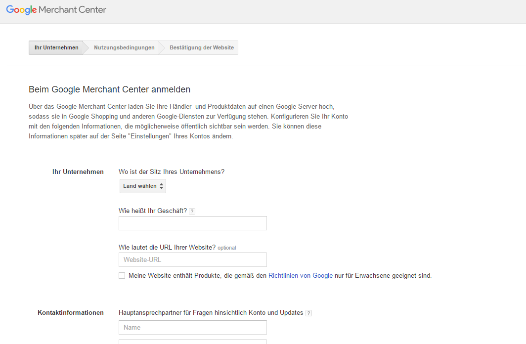Screen dimensions: 526x344
Task: Click into the Website-URL field
Action: 193,260
